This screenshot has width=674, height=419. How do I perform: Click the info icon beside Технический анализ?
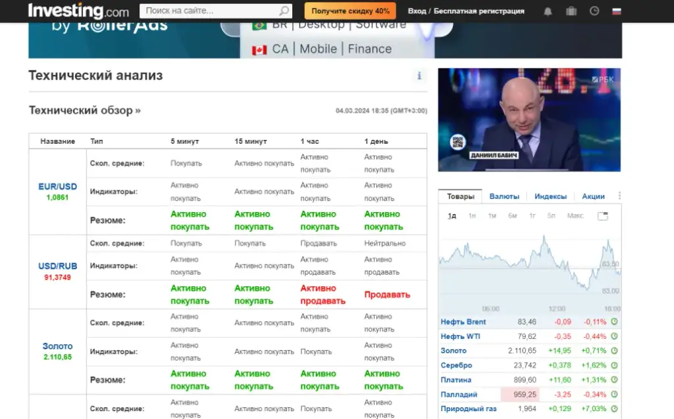419,76
